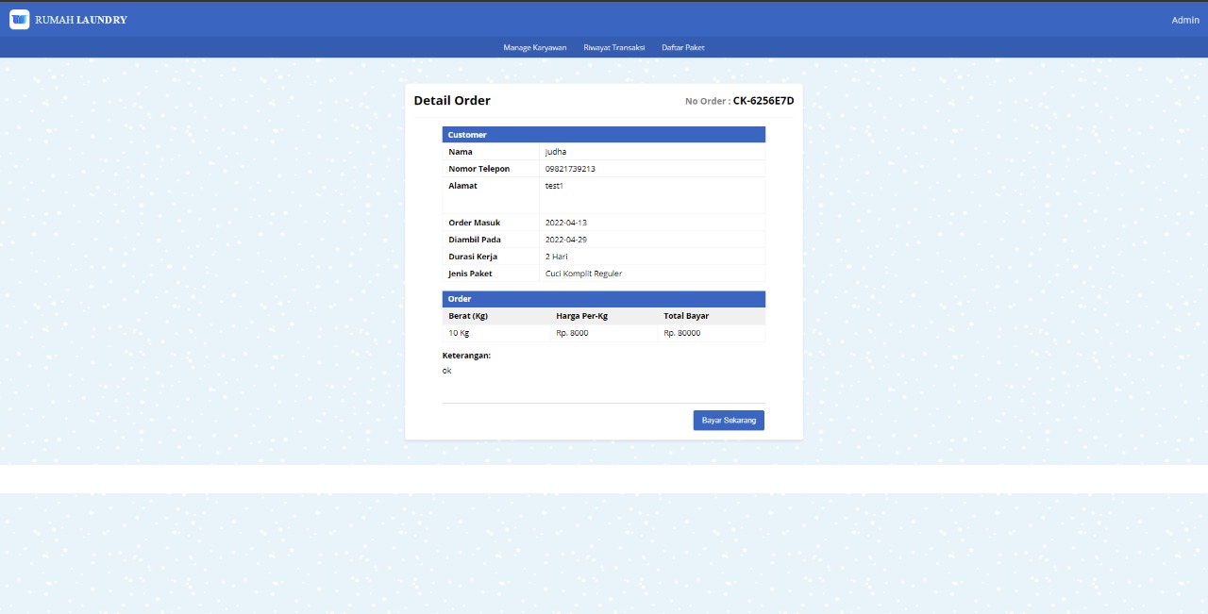
Task: Open Riwayat Transaksi page
Action: [613, 46]
